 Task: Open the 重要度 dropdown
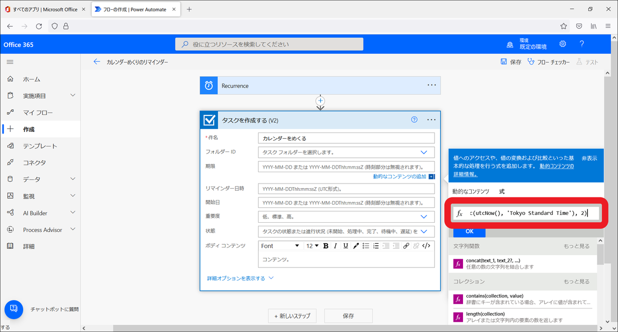click(x=423, y=216)
